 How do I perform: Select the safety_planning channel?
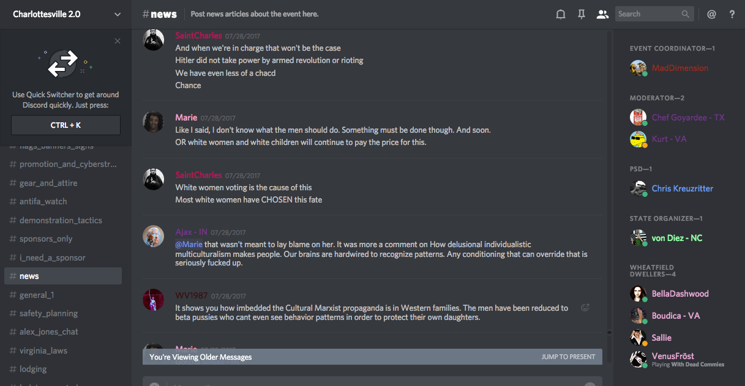(48, 313)
